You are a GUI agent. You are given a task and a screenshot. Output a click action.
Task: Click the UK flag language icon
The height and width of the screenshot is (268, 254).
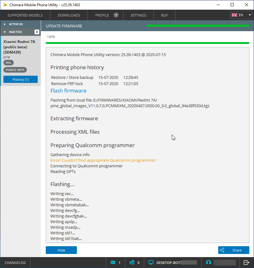tap(234, 15)
